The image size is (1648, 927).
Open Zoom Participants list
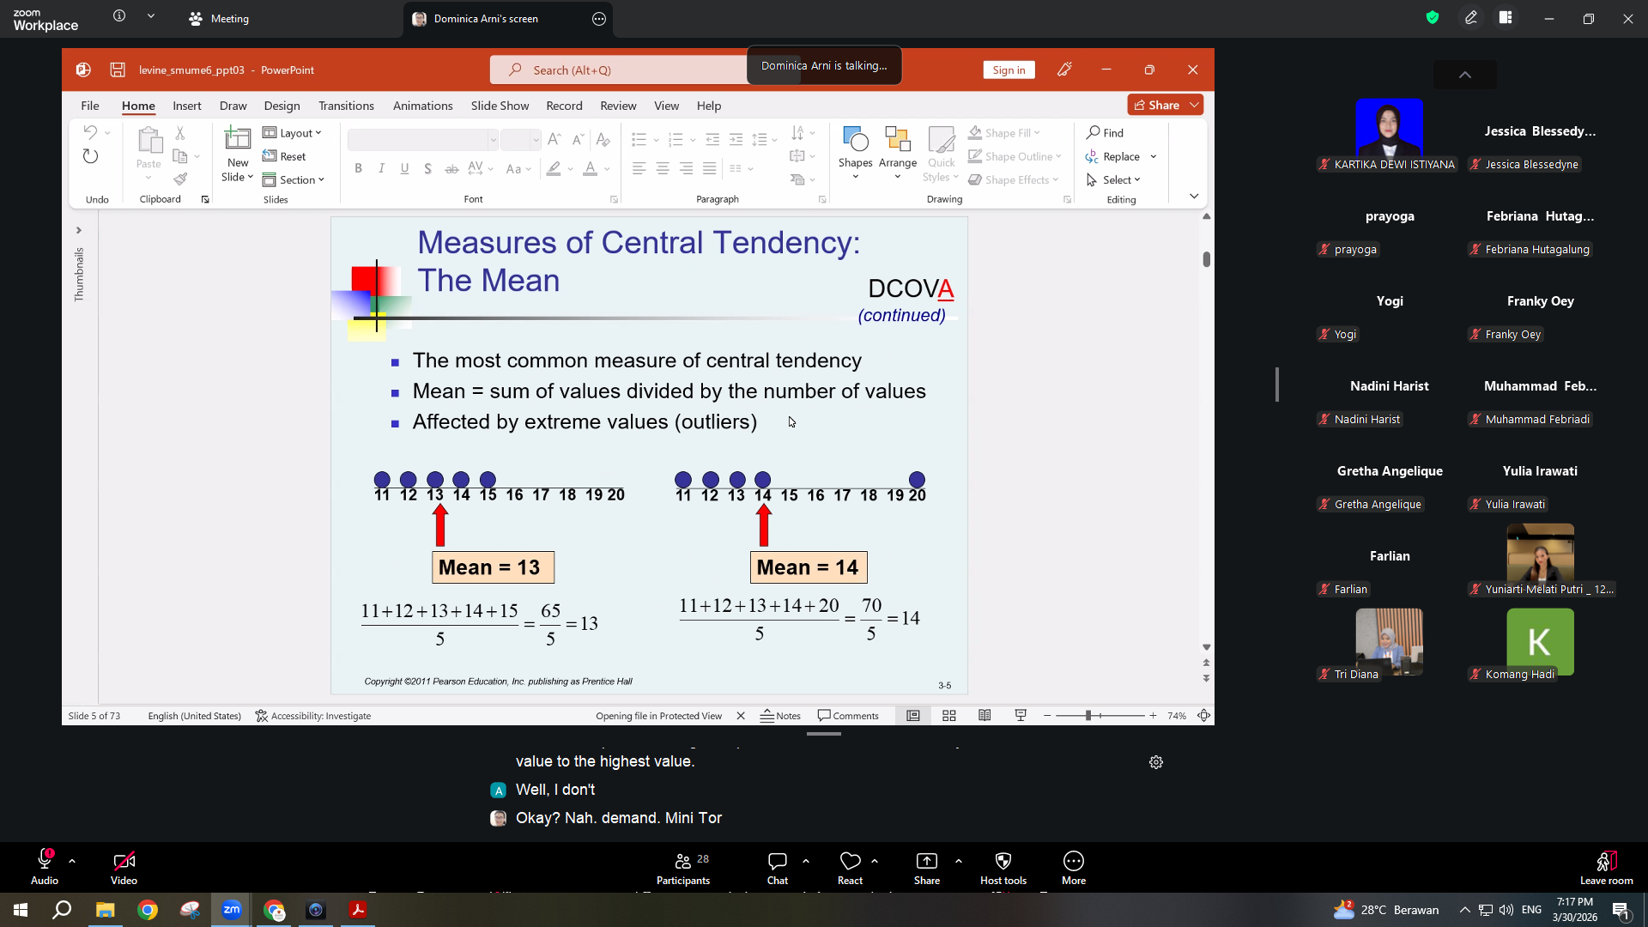[x=683, y=868]
